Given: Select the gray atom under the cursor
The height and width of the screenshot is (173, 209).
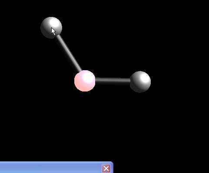Looking at the screenshot, I should click(x=51, y=28).
